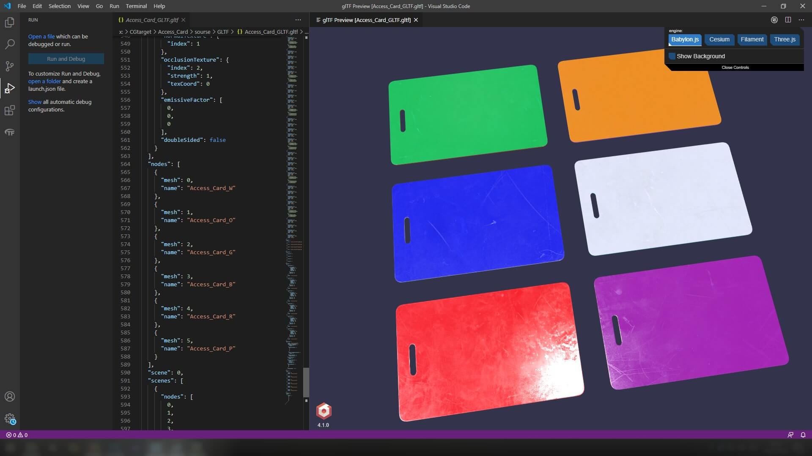Open Source Control view icon

(9, 66)
